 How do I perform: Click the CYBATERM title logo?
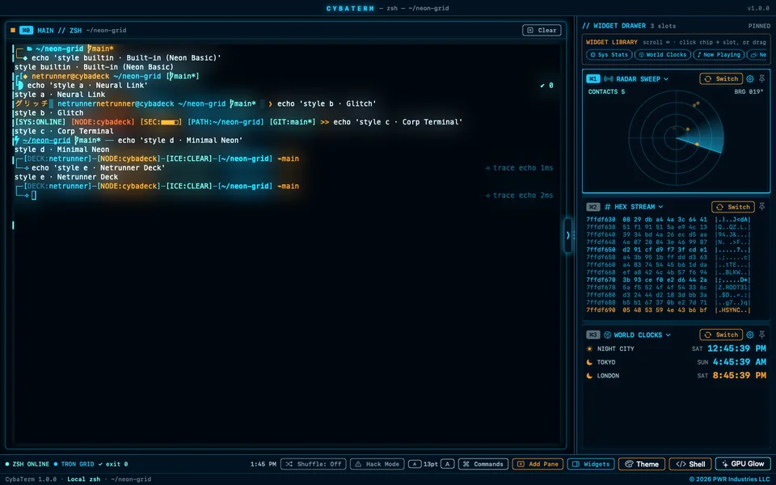350,8
